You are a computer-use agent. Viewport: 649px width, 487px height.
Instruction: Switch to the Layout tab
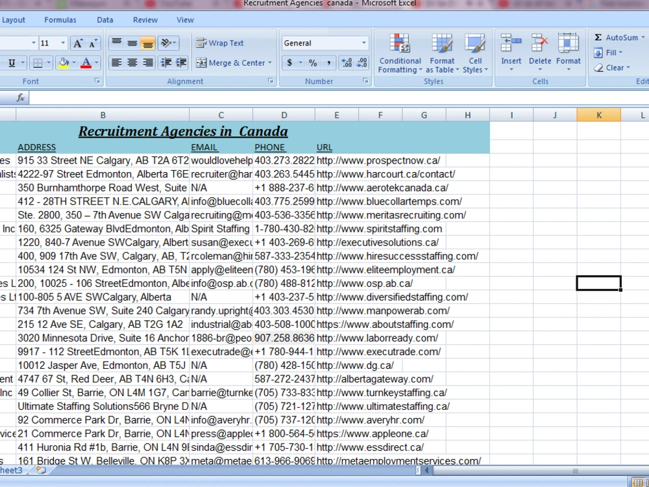click(x=13, y=20)
